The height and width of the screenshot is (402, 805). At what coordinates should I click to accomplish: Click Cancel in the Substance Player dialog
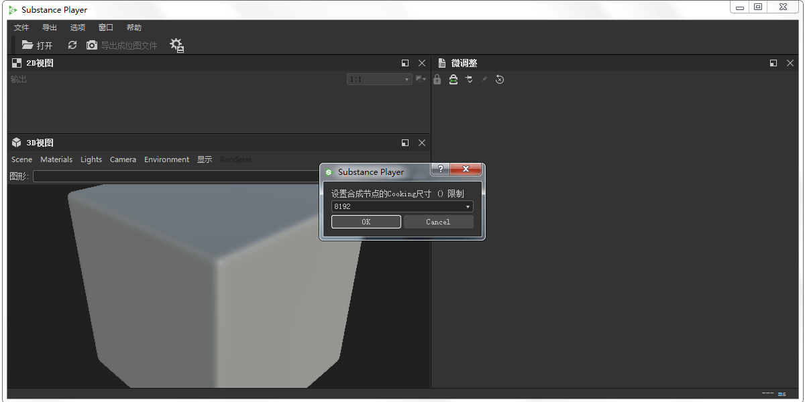(x=439, y=222)
